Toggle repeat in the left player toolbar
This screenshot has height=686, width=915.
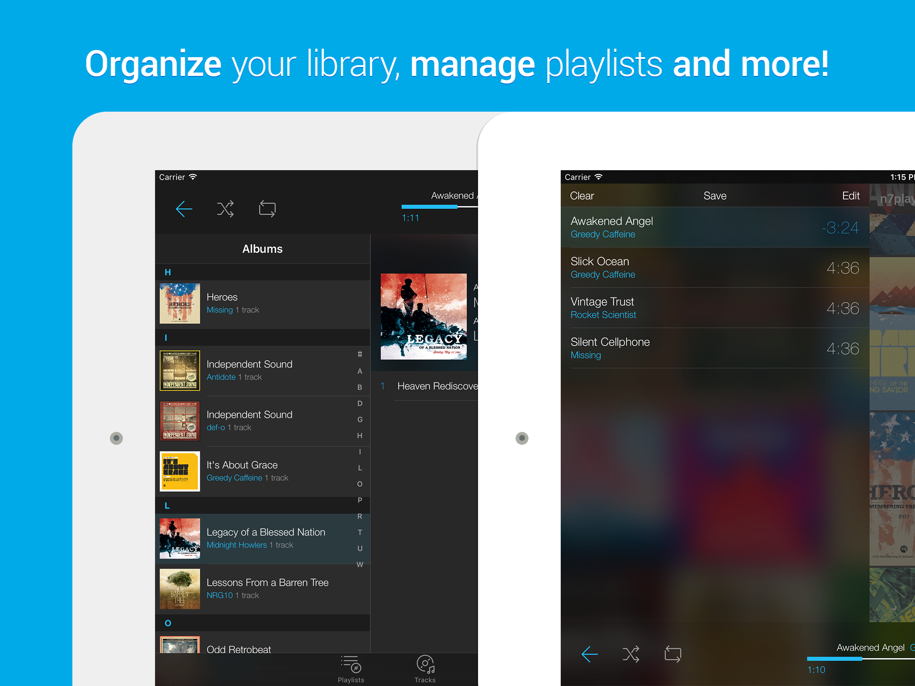[x=267, y=209]
